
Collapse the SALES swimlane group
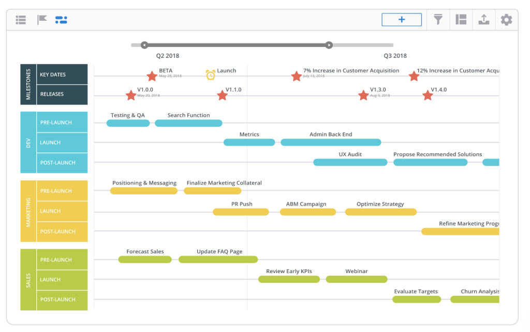(x=28, y=279)
